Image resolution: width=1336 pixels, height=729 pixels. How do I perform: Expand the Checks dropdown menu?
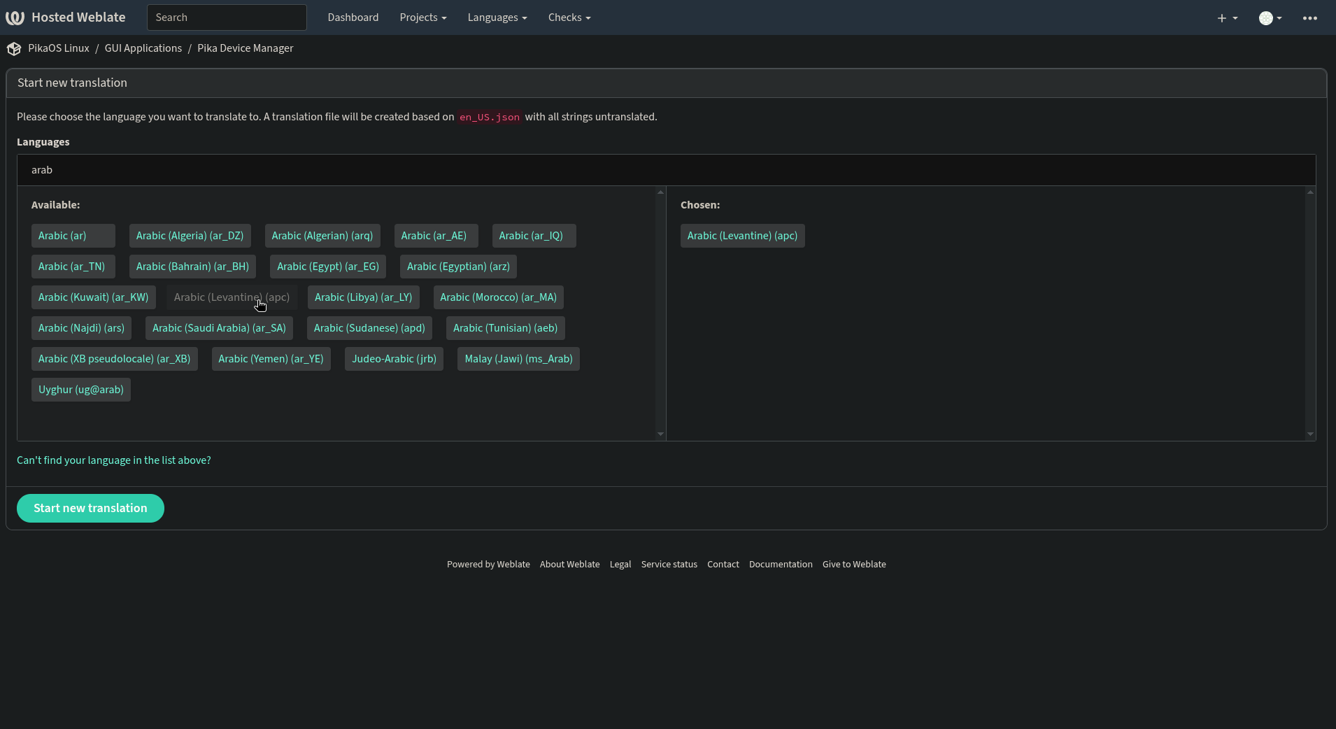click(x=569, y=17)
